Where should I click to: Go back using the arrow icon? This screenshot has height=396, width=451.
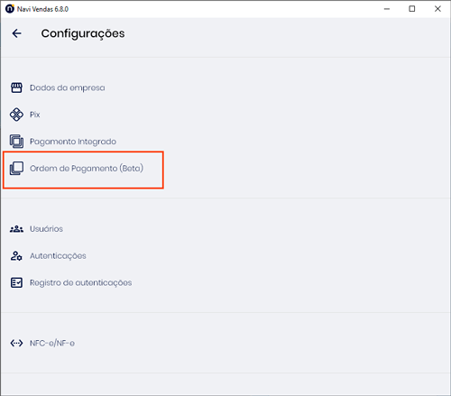click(16, 33)
